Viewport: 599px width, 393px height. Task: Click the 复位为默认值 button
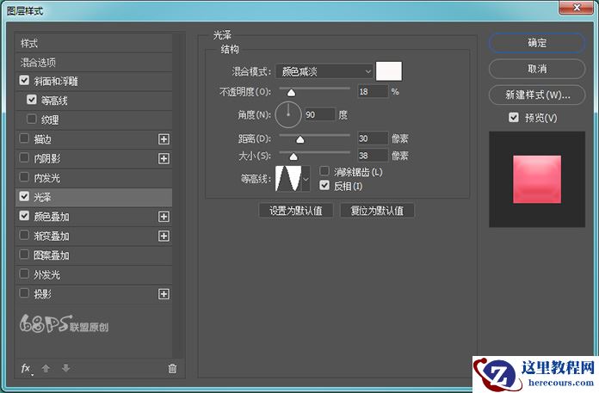point(377,211)
